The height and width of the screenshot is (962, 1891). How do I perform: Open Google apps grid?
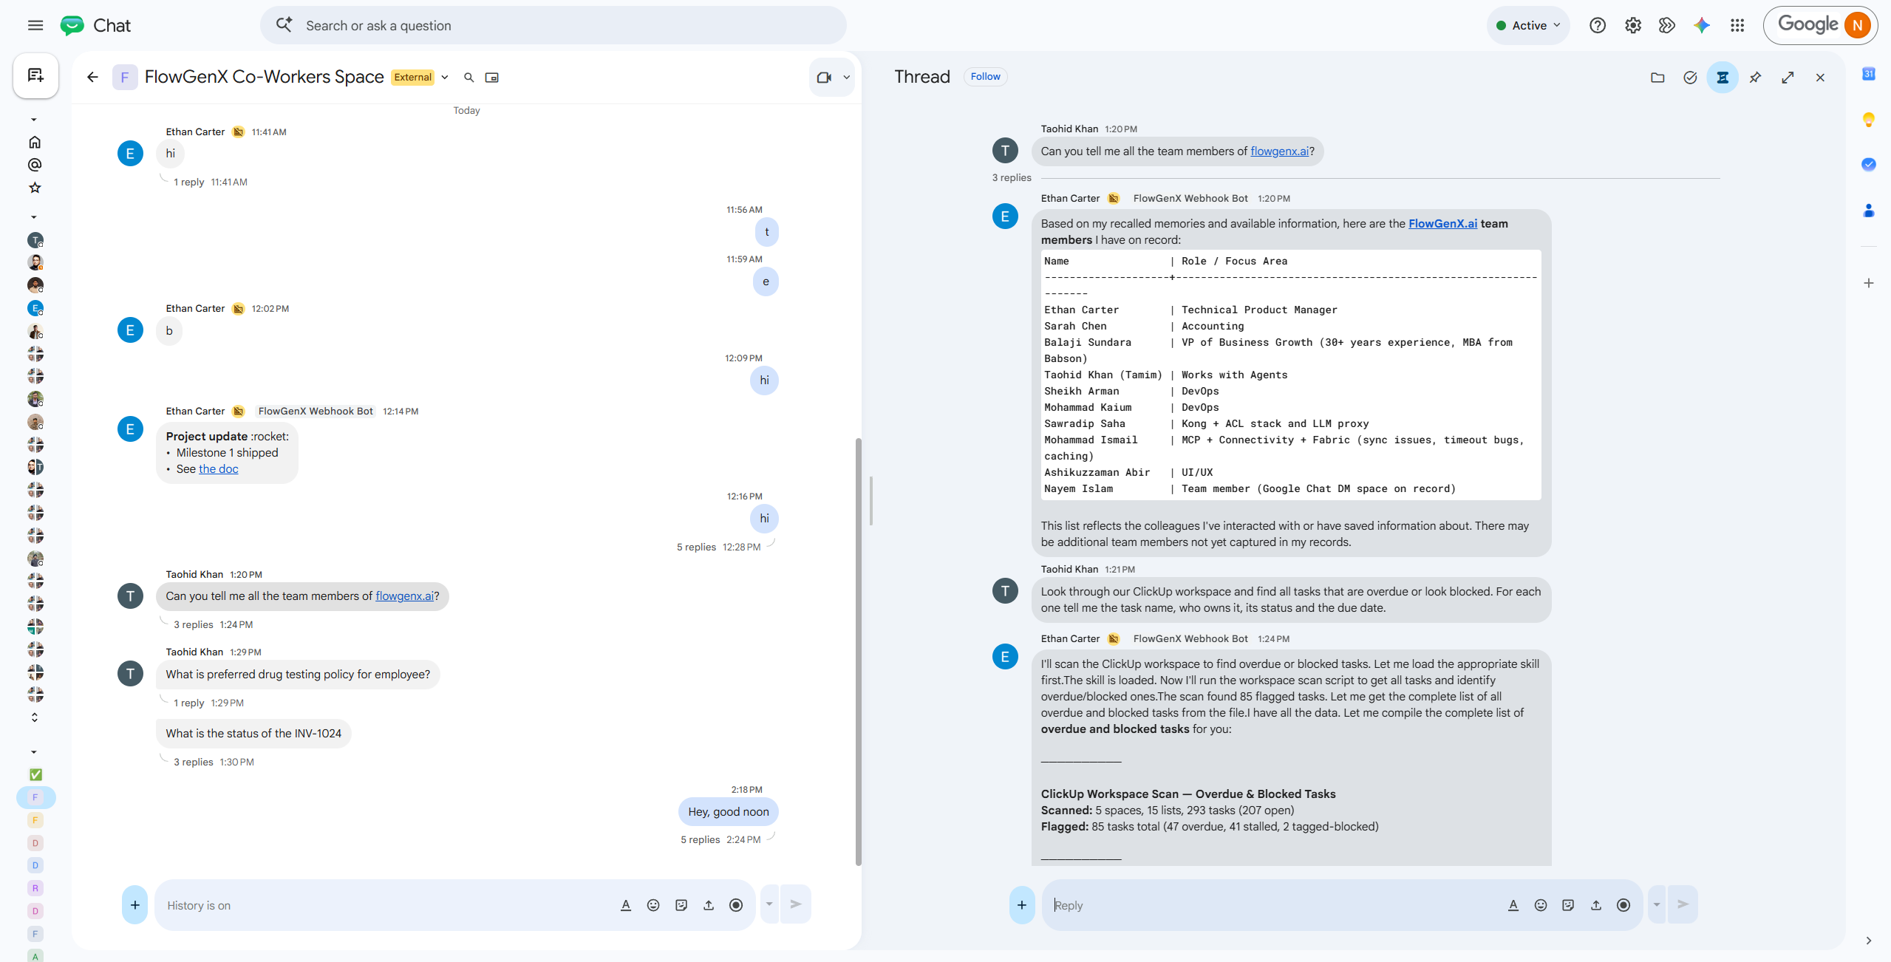[x=1737, y=26]
